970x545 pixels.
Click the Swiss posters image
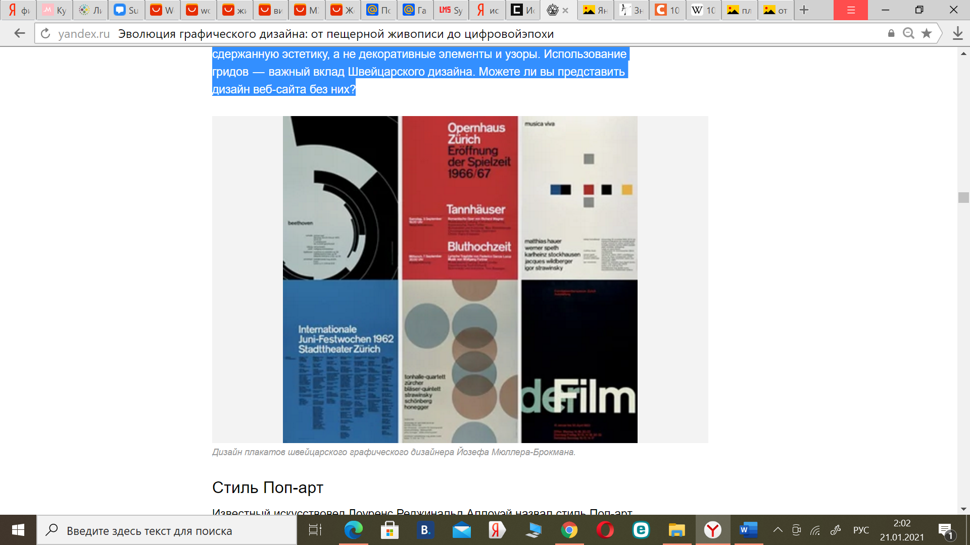(460, 279)
